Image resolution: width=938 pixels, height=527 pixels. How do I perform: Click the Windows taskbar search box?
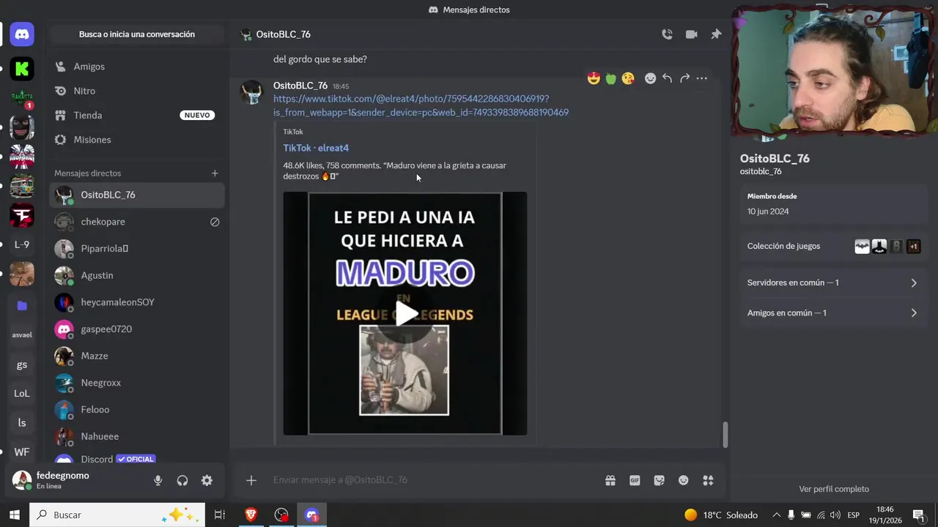point(117,515)
